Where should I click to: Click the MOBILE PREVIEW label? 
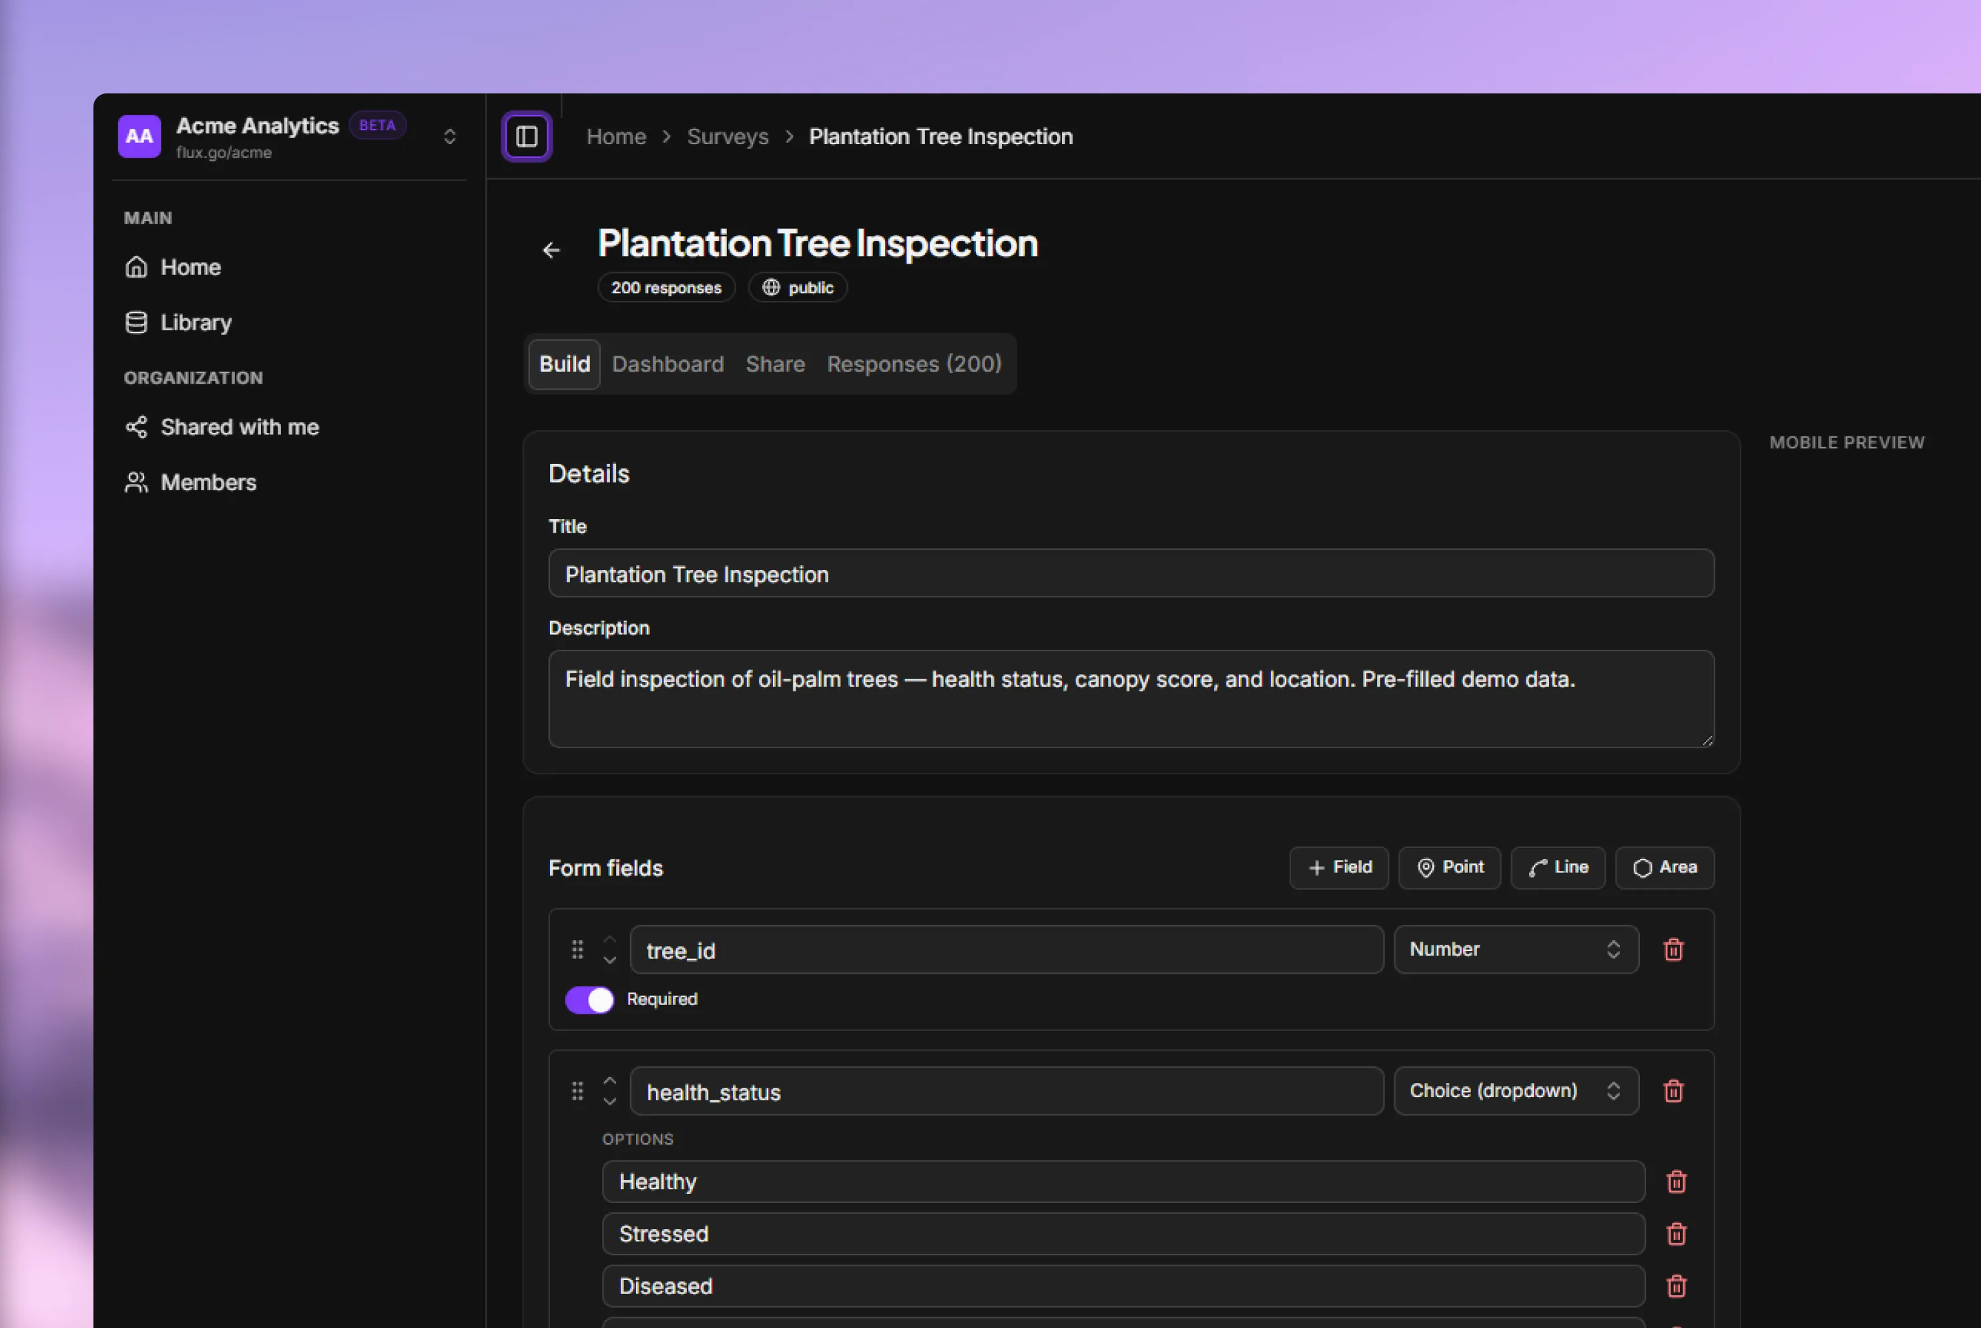pyautogui.click(x=1846, y=442)
